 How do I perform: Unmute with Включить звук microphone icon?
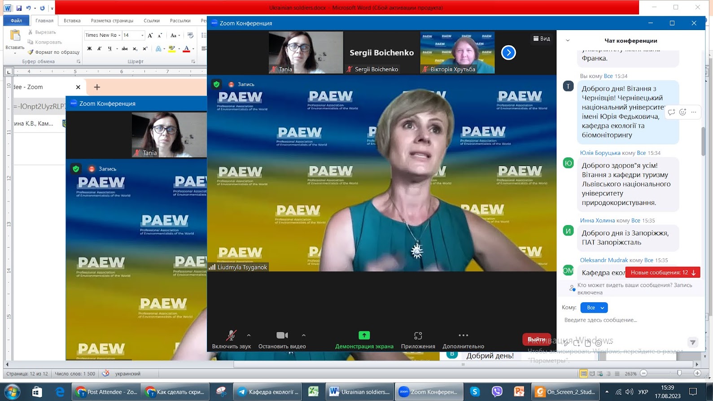pyautogui.click(x=231, y=335)
